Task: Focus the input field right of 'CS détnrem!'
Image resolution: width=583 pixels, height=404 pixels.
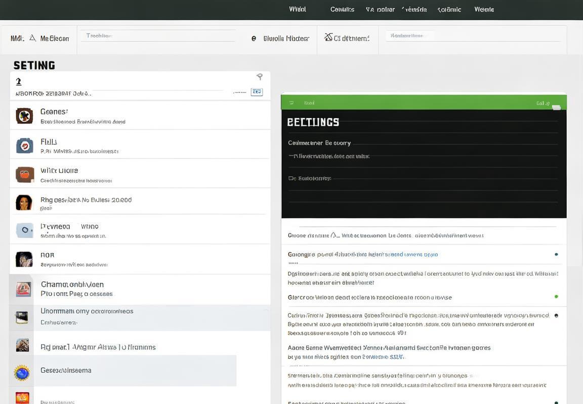Action: click(x=473, y=36)
